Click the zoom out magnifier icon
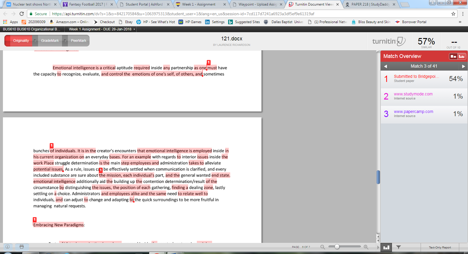The height and width of the screenshot is (254, 468). pos(323,247)
